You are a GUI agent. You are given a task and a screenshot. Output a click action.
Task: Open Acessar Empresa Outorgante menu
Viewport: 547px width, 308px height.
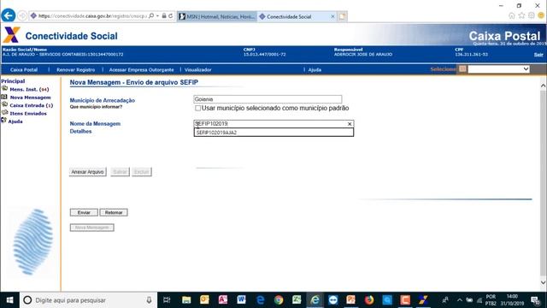[141, 70]
